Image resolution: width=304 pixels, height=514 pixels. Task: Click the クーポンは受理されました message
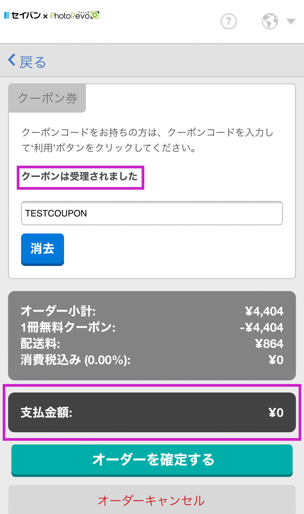click(x=80, y=176)
